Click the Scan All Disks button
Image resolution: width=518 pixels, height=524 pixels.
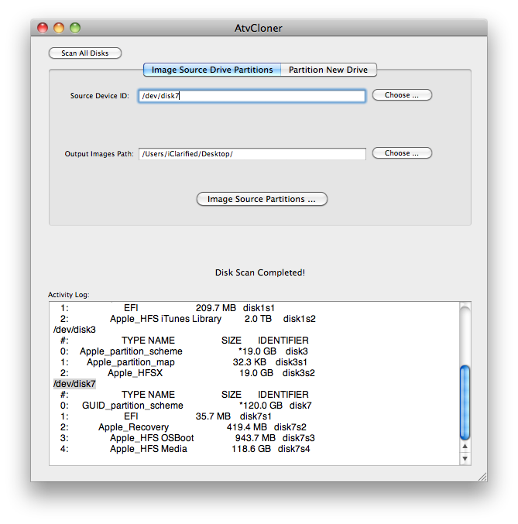84,53
